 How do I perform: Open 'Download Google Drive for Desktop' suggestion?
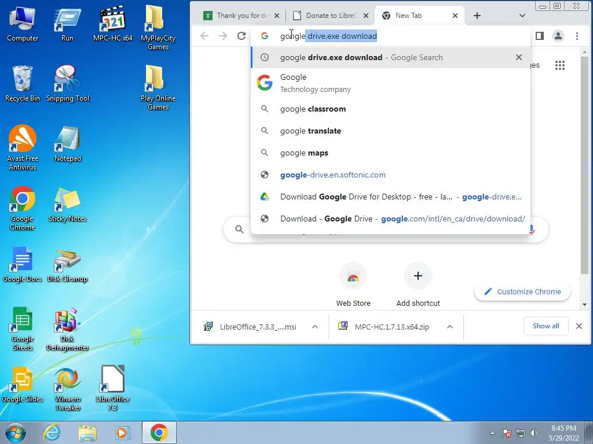tap(391, 197)
